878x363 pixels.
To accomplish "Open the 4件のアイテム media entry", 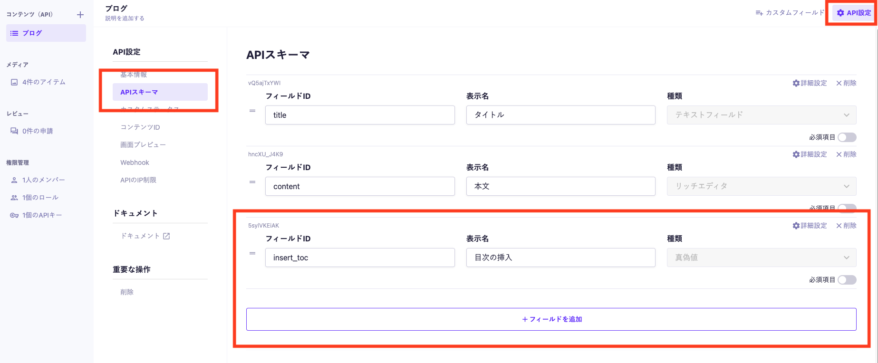I will click(44, 82).
